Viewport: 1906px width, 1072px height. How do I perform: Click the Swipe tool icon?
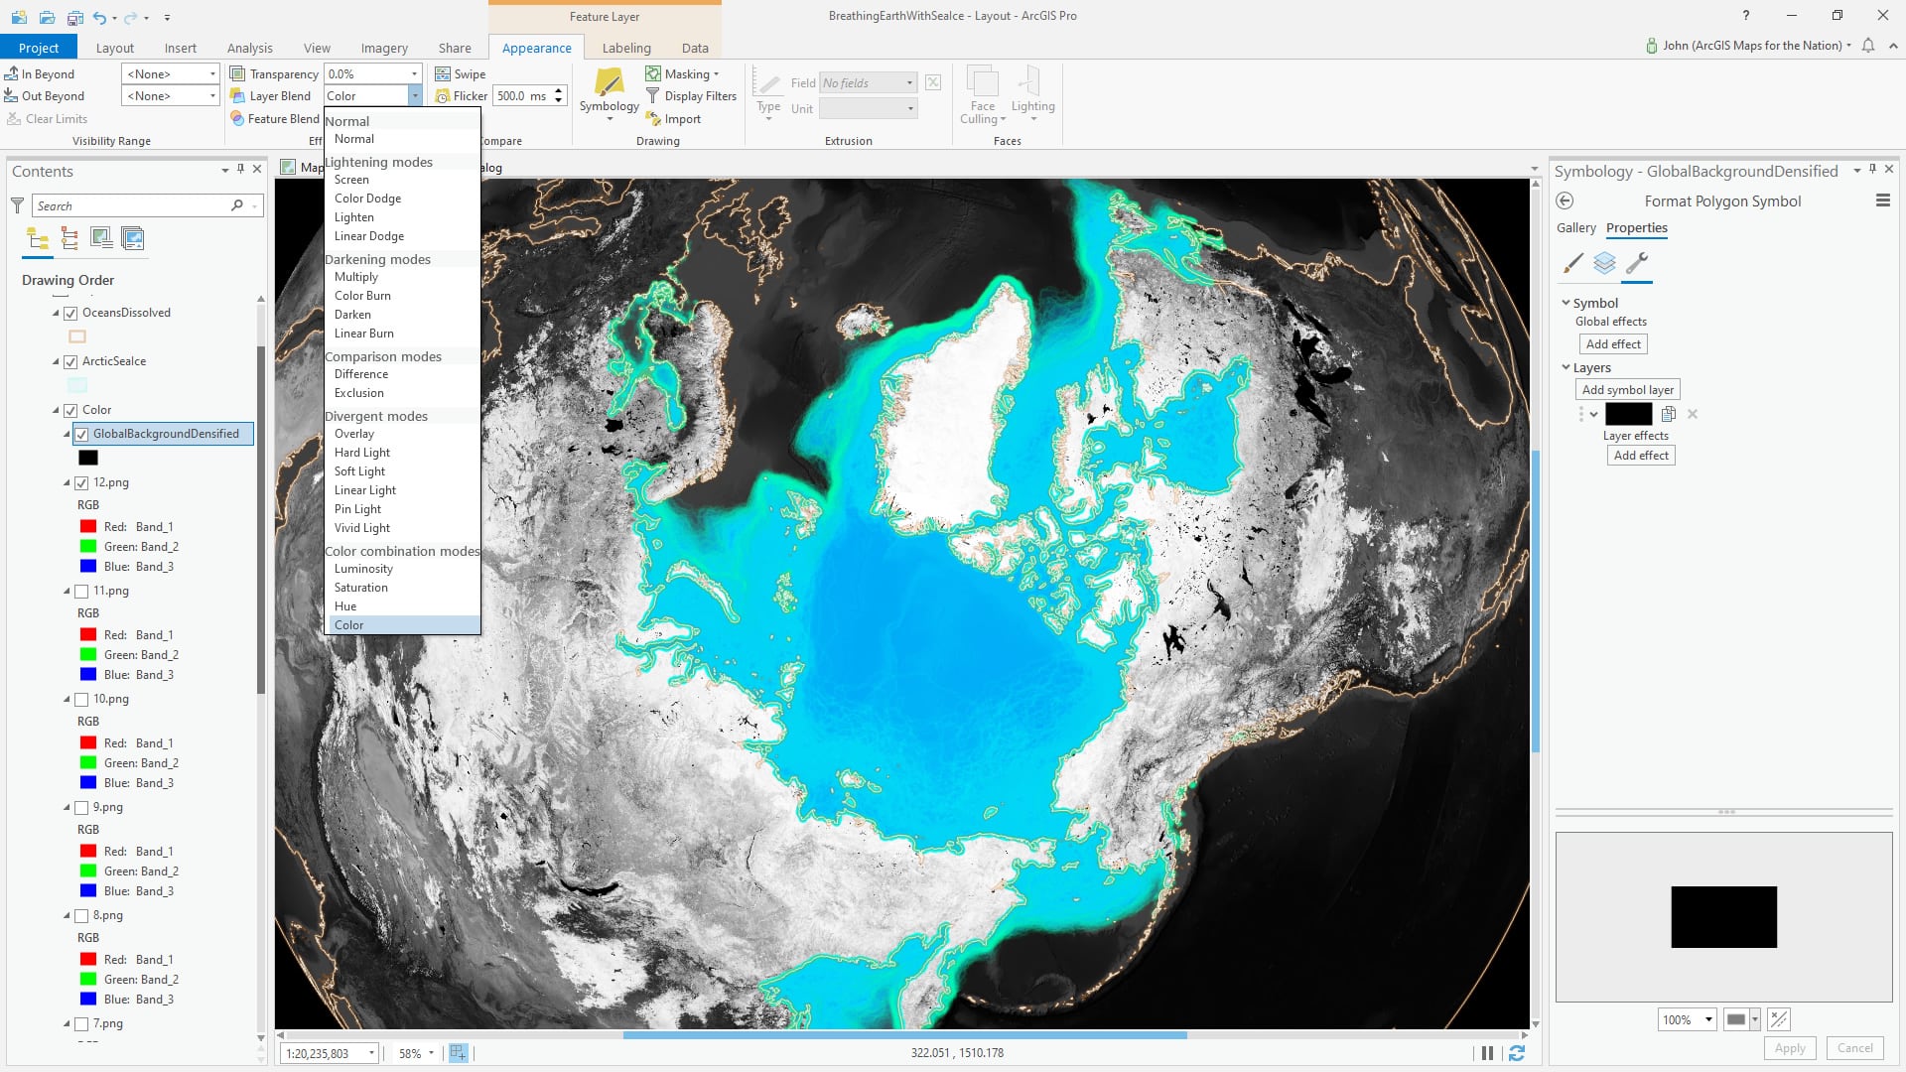[443, 74]
